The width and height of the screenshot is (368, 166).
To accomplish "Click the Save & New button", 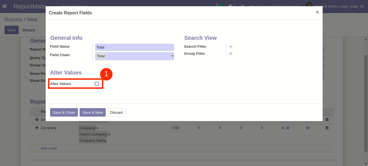I will point(92,112).
